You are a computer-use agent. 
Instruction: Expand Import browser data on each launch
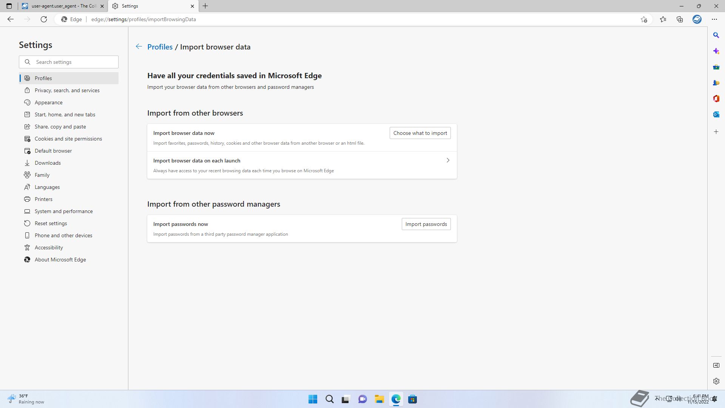point(448,161)
